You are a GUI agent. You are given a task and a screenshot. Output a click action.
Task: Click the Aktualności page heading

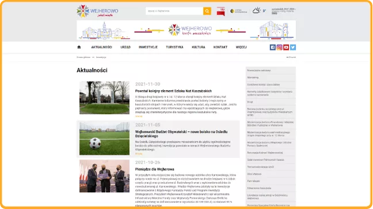(92, 70)
